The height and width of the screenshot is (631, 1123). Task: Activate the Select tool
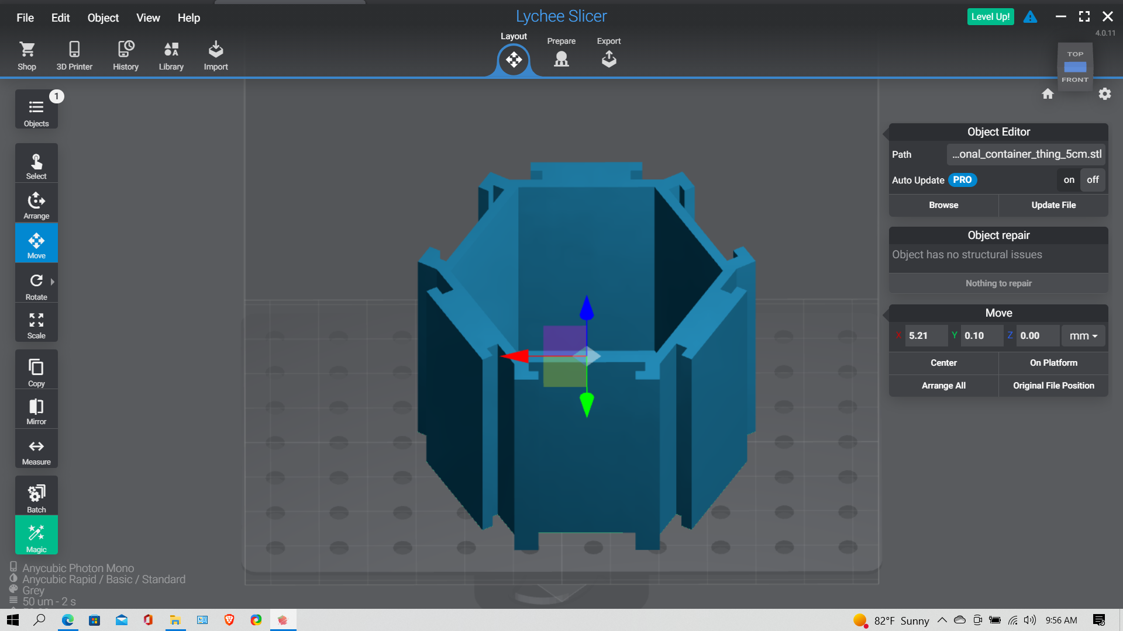(36, 164)
